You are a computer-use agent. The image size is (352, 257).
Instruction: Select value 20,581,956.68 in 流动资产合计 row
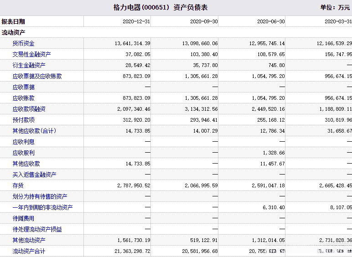[200, 252]
